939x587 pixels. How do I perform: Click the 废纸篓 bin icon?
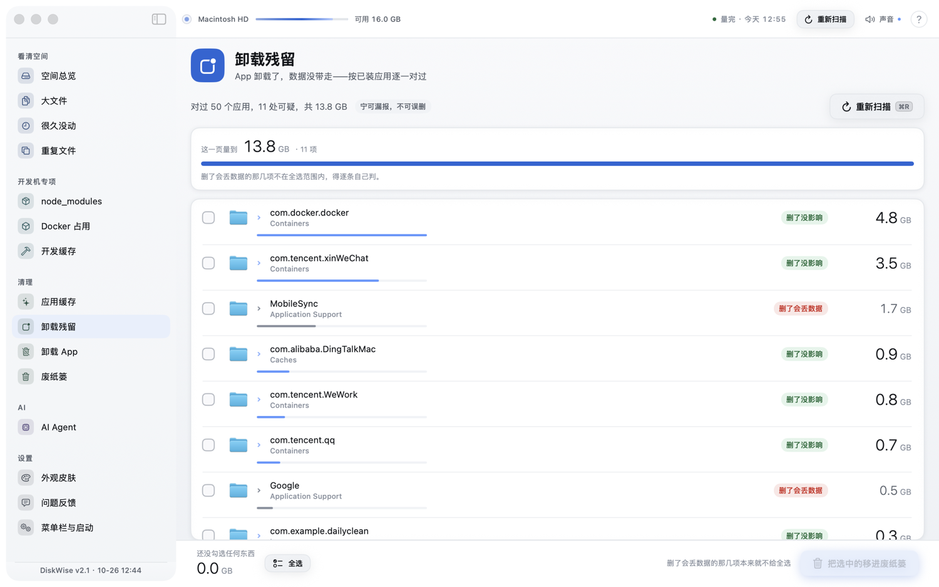click(26, 377)
